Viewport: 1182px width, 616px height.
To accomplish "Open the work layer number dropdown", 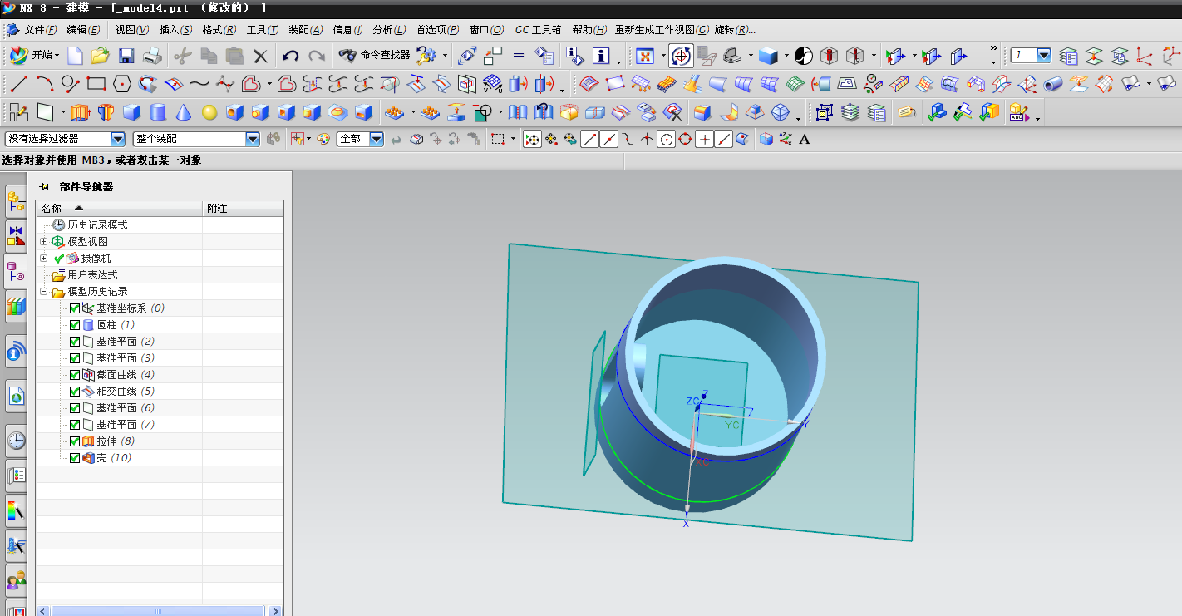I will click(1044, 56).
